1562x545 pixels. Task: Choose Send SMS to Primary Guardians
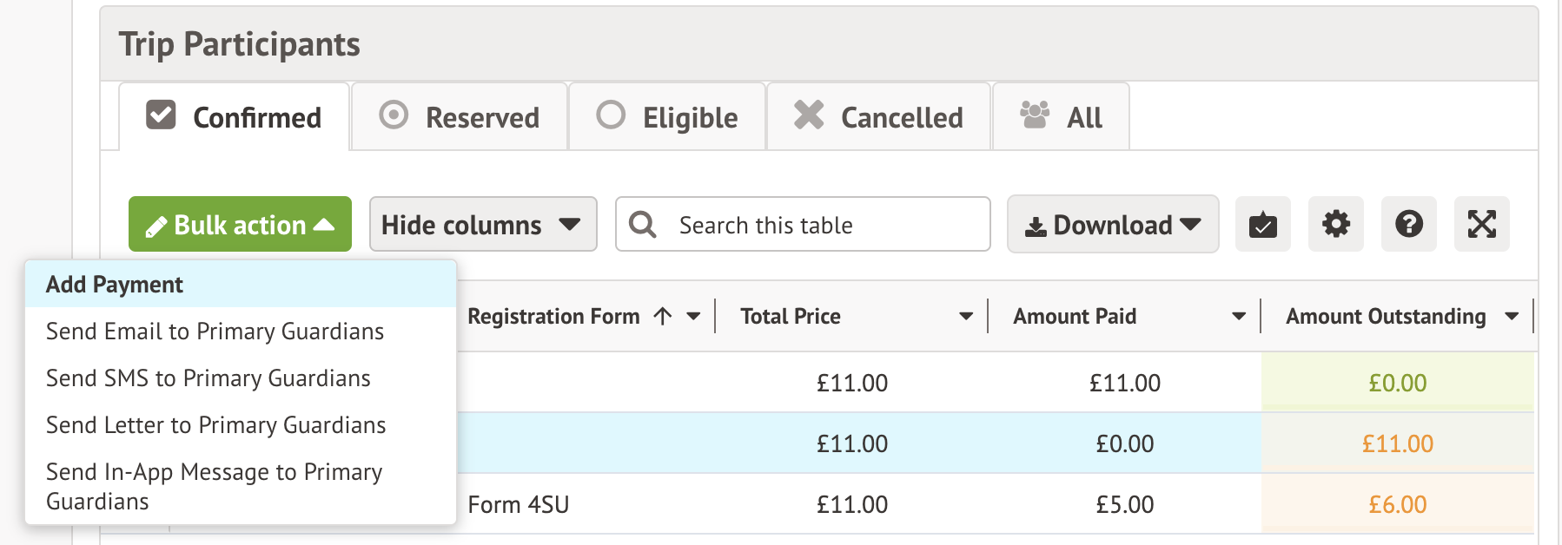click(208, 378)
